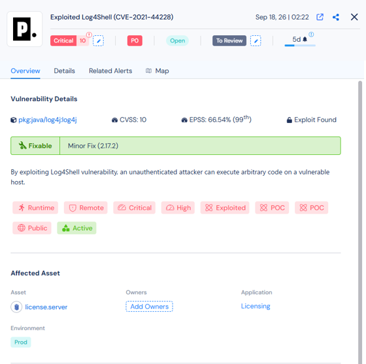366x364 pixels.
Task: Click the EPSS gauge icon
Action: tap(184, 120)
